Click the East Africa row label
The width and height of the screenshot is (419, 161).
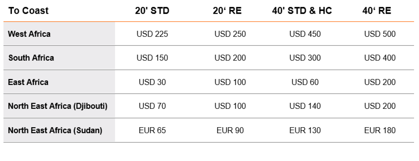pos(28,82)
